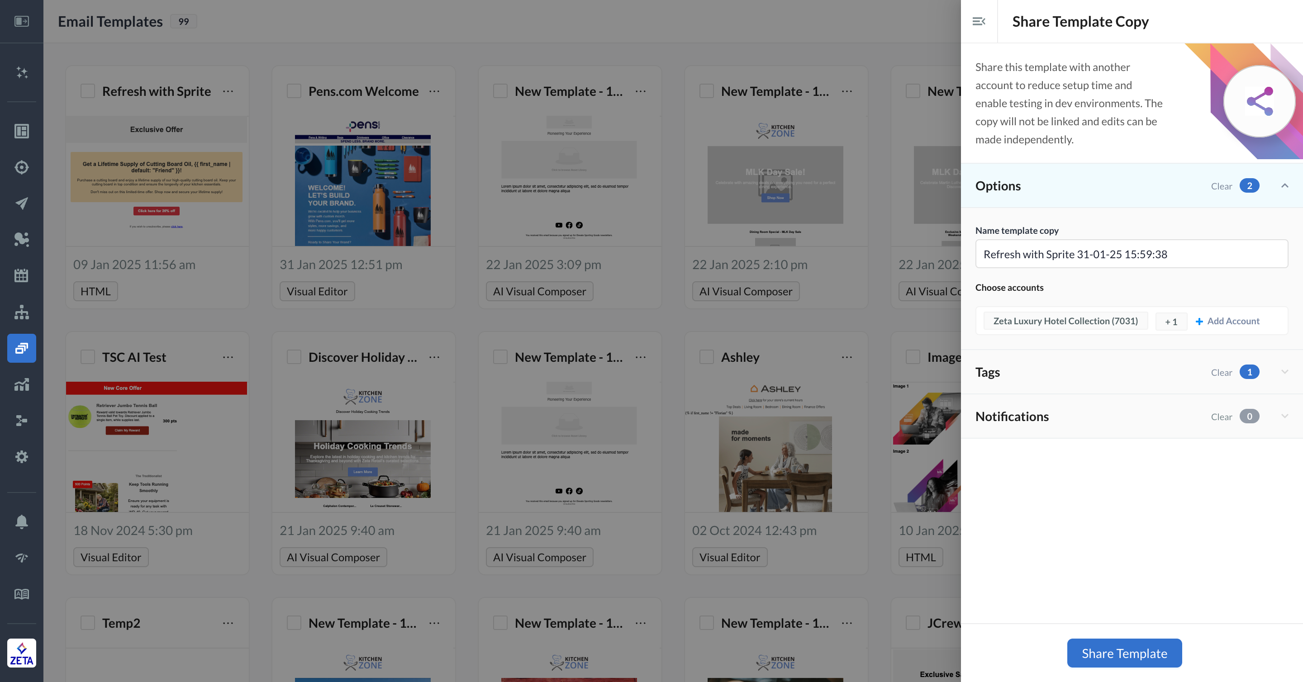
Task: Select the JCrew template checkbox
Action: (913, 623)
